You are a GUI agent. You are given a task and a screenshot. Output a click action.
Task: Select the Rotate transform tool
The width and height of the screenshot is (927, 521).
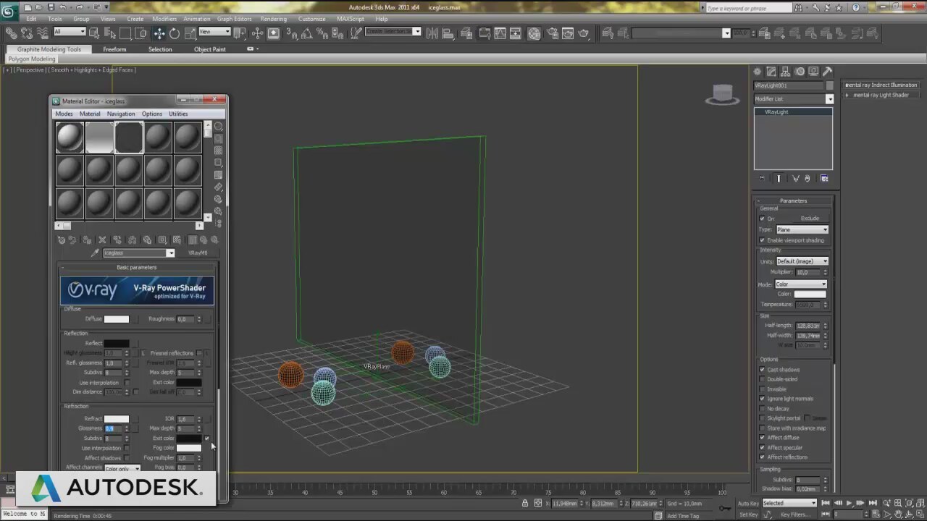coord(175,33)
